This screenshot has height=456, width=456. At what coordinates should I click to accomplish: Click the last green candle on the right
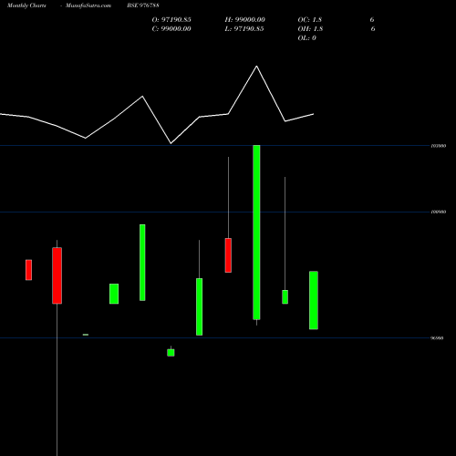314,300
